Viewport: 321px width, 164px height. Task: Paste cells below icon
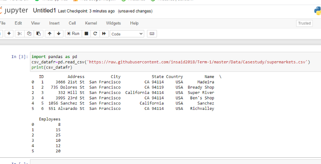point(38,34)
